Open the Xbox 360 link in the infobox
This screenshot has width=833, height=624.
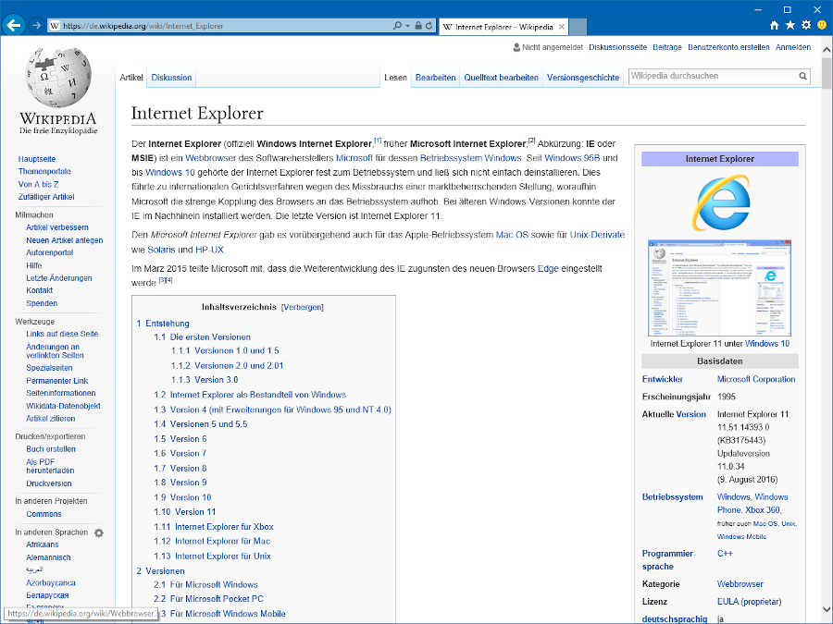point(763,510)
